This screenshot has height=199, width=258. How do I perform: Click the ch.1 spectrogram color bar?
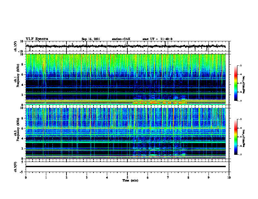[236, 83]
